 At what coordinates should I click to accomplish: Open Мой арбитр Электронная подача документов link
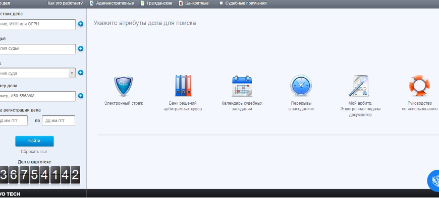(360, 109)
